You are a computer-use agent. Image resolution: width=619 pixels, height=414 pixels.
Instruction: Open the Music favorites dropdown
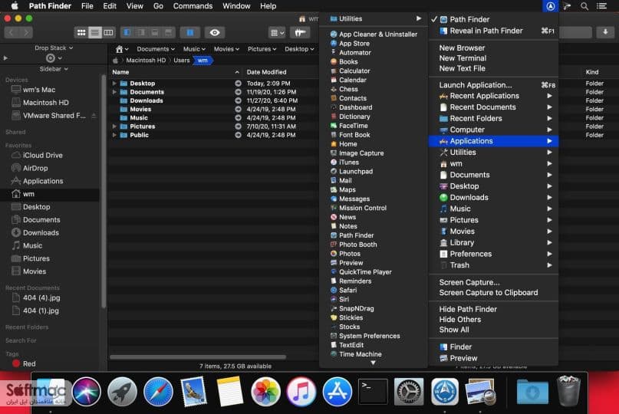[x=194, y=49]
